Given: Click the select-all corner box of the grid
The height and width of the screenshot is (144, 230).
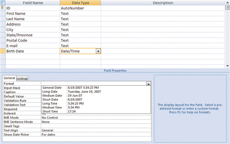Looking at the screenshot, I should coord(3,3).
